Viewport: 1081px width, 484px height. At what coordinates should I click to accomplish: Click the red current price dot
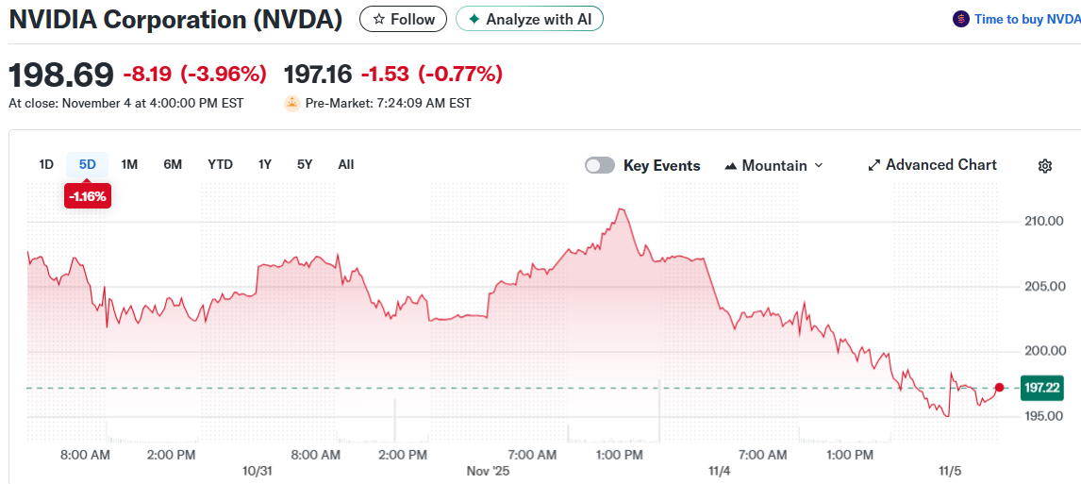(x=999, y=387)
